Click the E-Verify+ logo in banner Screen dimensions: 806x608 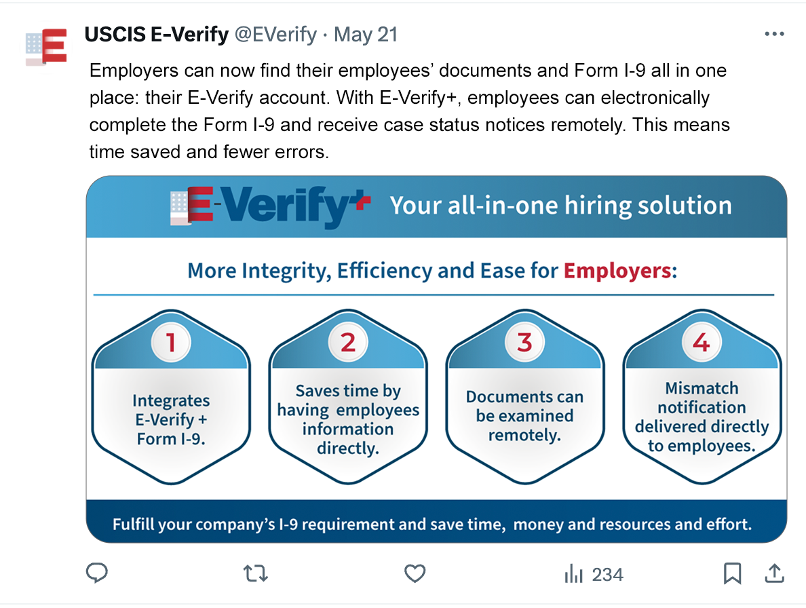point(270,206)
